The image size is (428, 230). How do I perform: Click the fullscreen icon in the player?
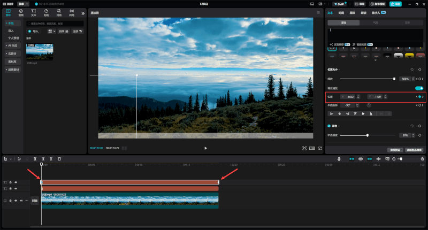[x=320, y=148]
